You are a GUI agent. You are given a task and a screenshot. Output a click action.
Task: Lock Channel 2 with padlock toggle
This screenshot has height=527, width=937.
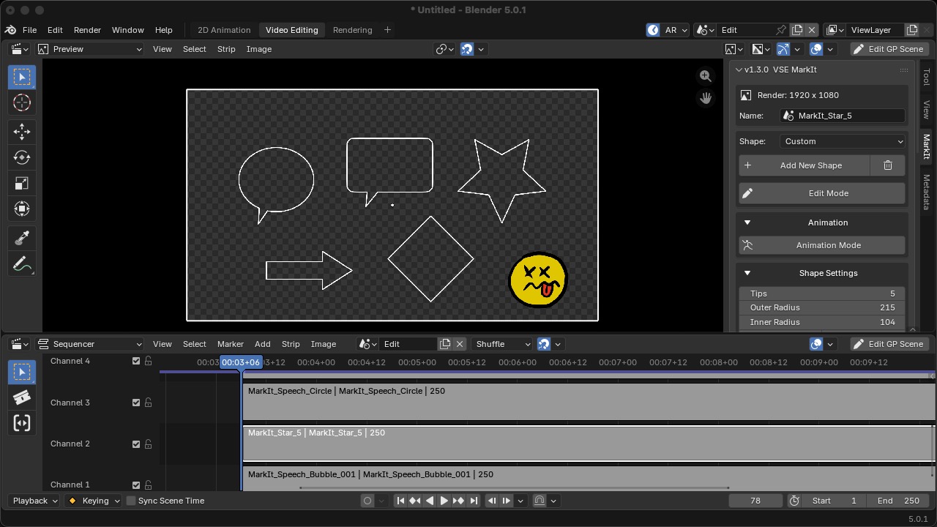click(148, 444)
